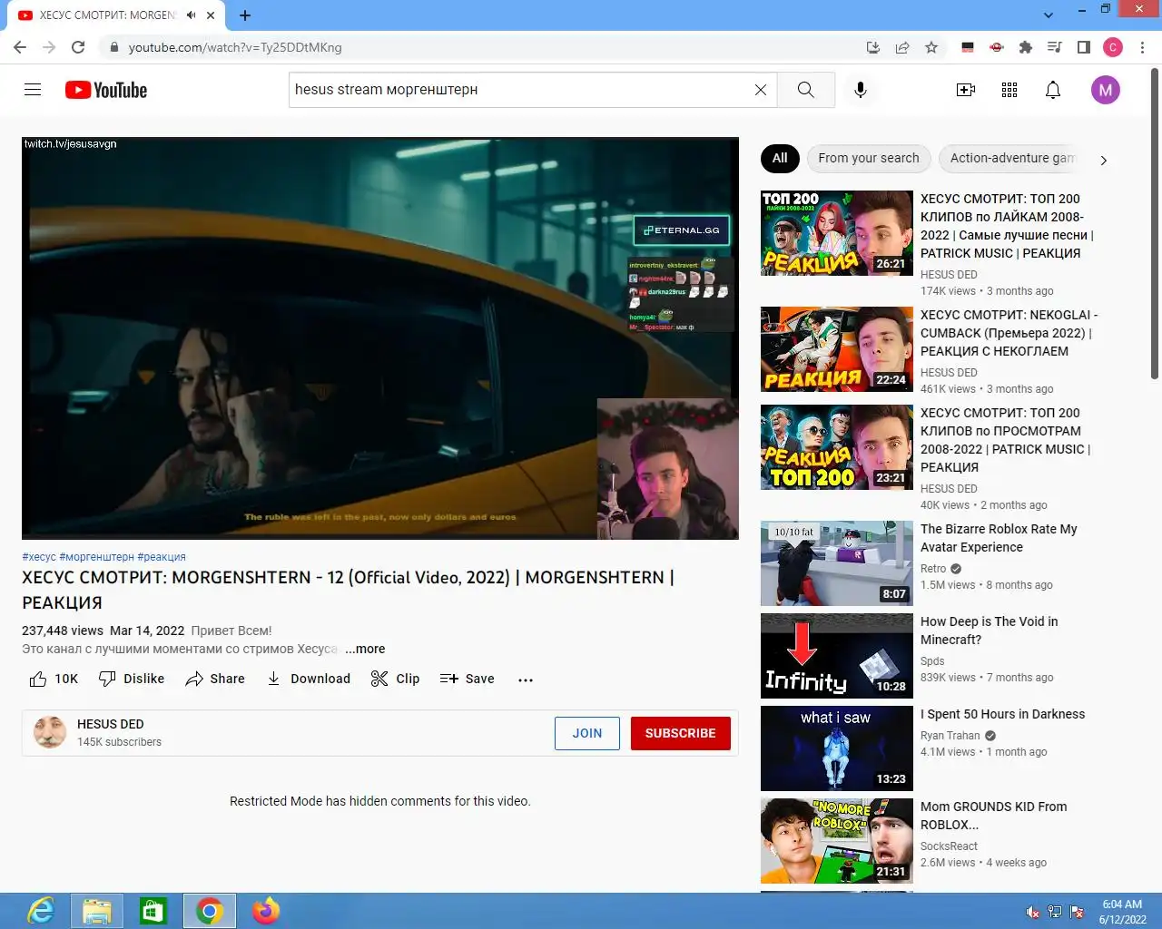Open the YouTube guide hamburger menu
The image size is (1162, 929).
coord(33,90)
